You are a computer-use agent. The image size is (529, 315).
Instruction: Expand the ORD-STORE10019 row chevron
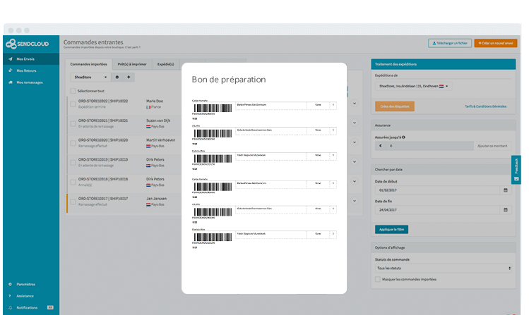(x=355, y=162)
